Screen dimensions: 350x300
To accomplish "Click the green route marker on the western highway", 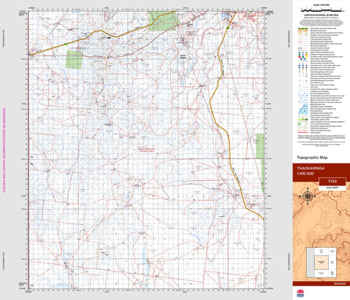I will (x=66, y=44).
